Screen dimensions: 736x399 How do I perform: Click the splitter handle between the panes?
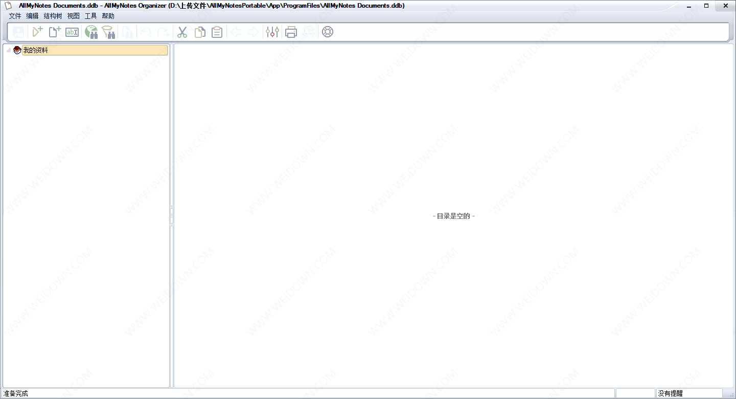(172, 216)
